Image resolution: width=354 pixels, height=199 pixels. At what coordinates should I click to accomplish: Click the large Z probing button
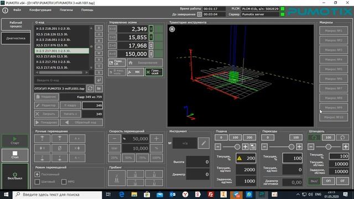point(117,178)
